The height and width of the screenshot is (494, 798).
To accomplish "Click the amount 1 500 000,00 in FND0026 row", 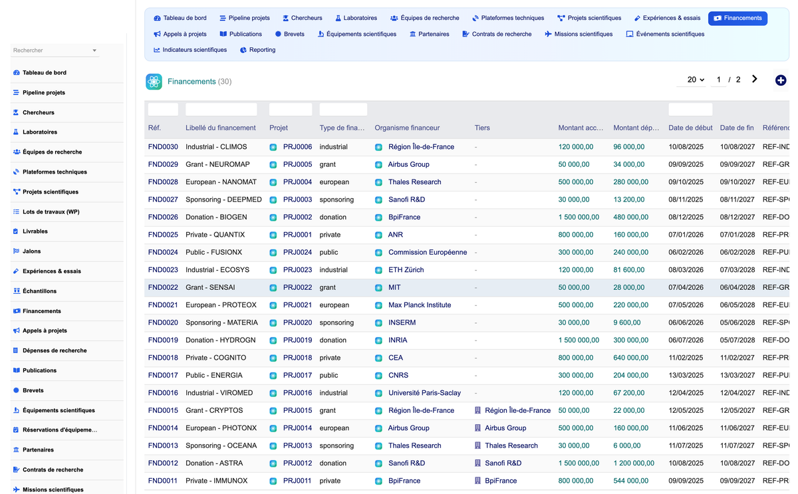I will [579, 217].
